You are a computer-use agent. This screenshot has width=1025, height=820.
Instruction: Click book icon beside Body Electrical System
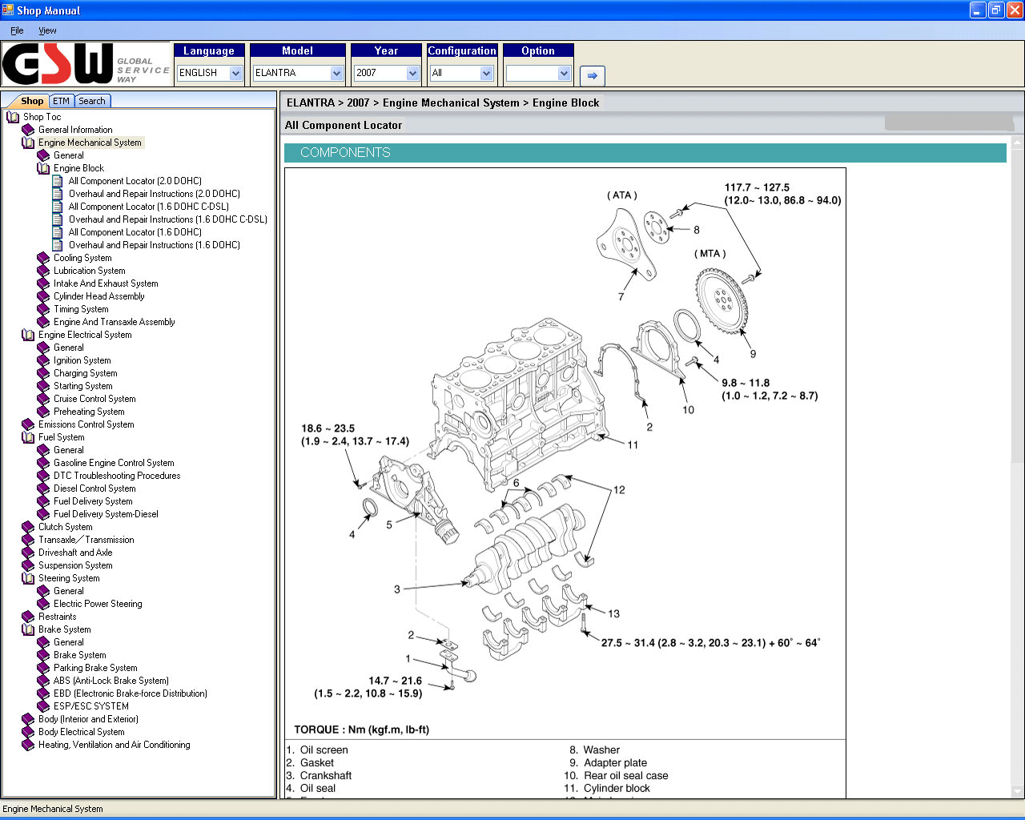[x=28, y=732]
